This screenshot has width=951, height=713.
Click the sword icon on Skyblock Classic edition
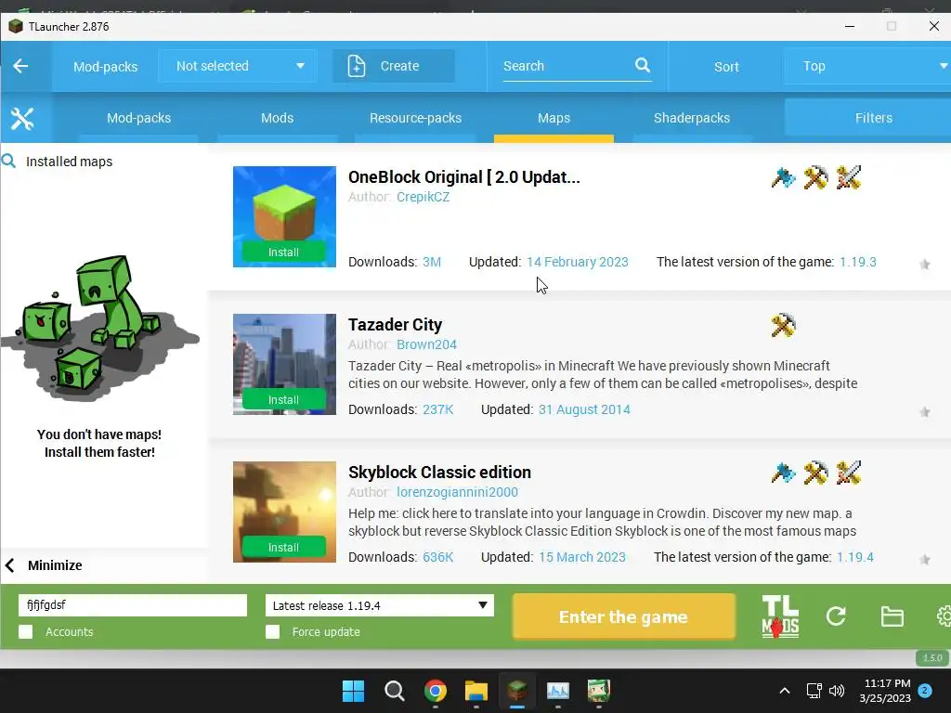[848, 473]
